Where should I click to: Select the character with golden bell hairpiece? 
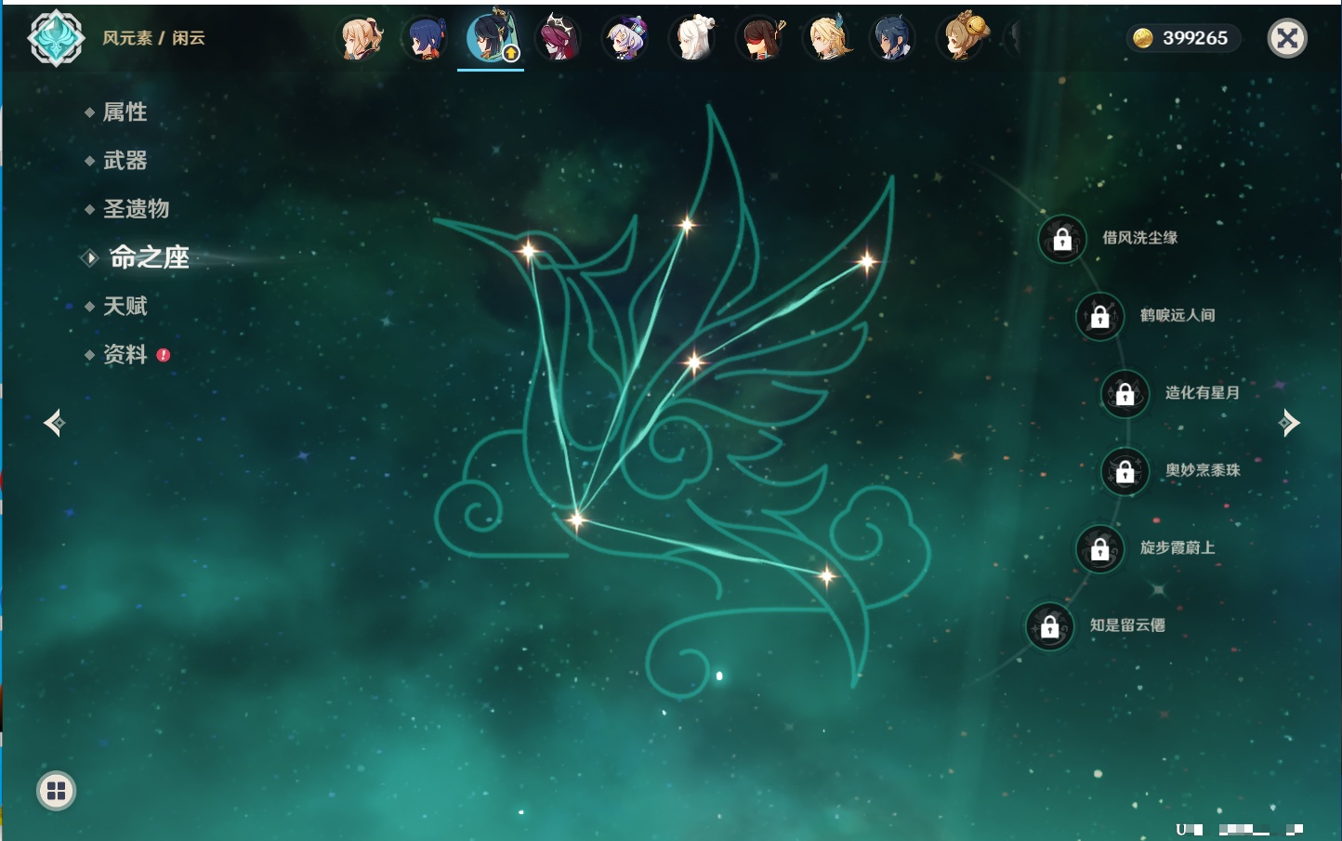(x=961, y=38)
